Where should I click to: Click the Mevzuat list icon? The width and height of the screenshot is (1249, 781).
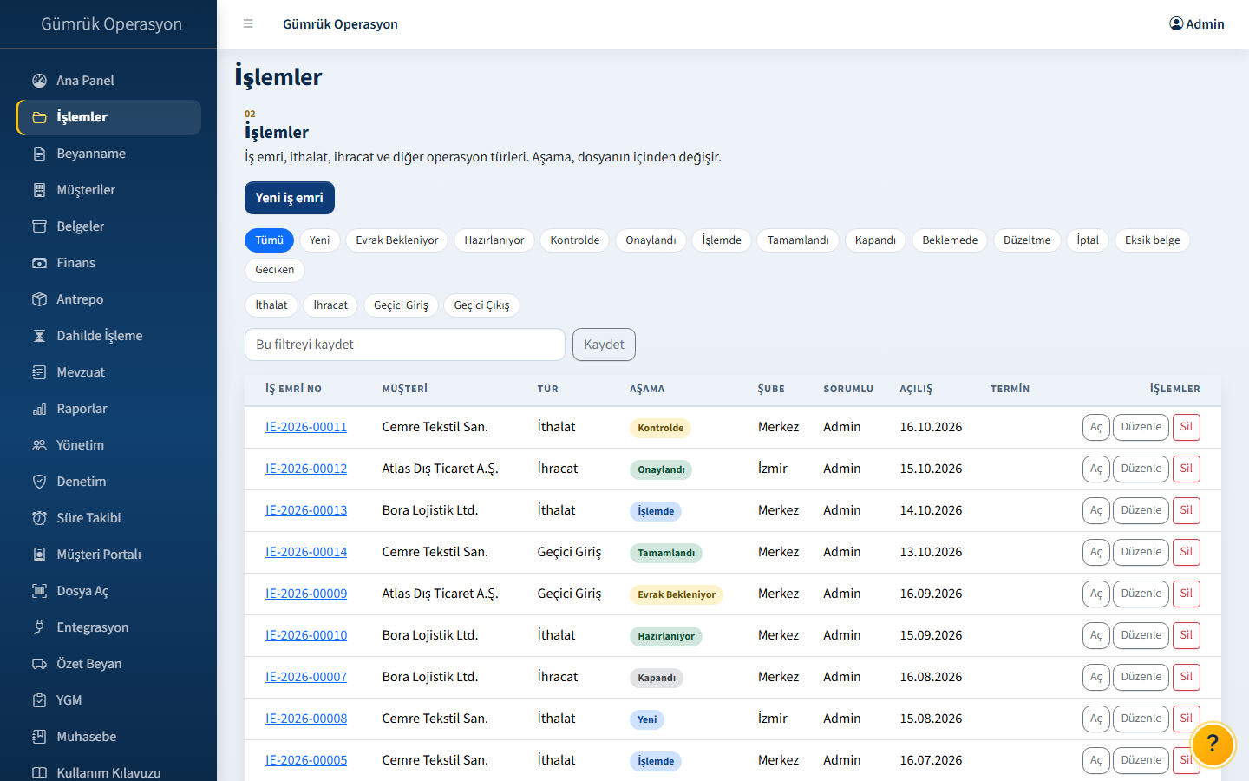(x=39, y=372)
